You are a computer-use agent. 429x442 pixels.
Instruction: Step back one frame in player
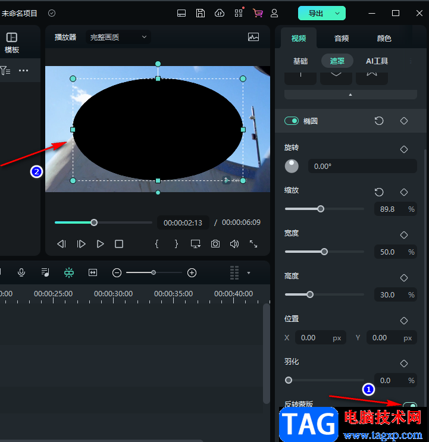61,244
